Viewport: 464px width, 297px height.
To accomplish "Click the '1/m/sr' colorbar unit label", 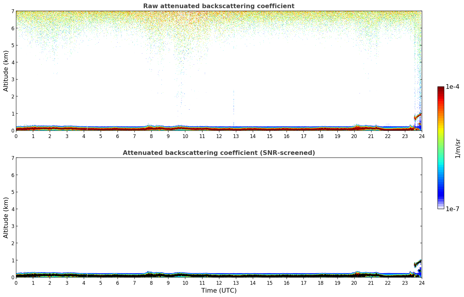I will 458,148.
